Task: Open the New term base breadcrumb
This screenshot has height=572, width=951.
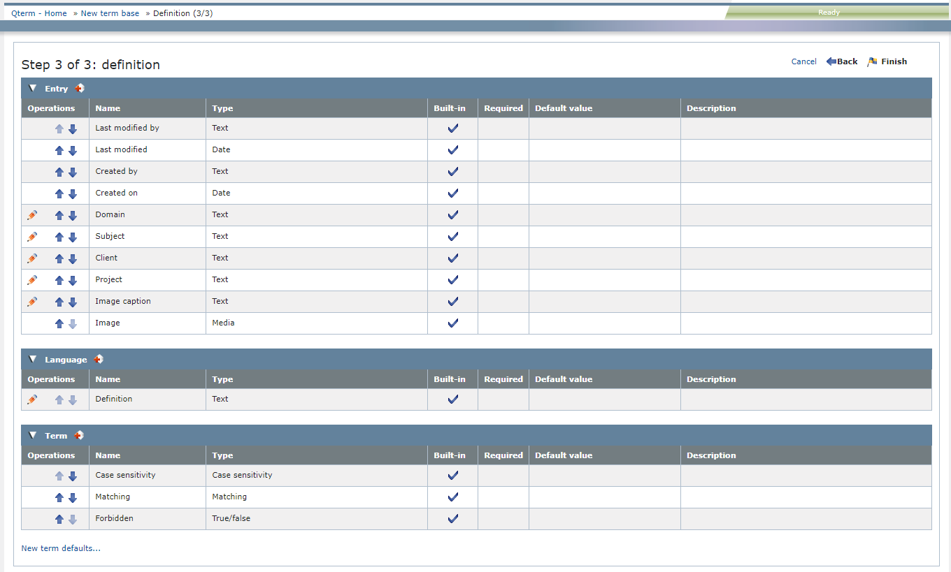Action: [110, 13]
